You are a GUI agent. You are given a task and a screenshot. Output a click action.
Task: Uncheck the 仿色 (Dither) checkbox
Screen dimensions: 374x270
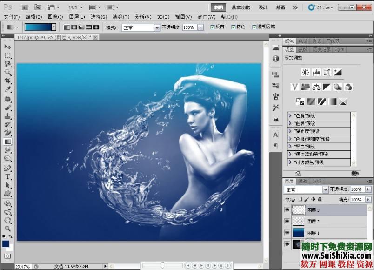pos(234,27)
